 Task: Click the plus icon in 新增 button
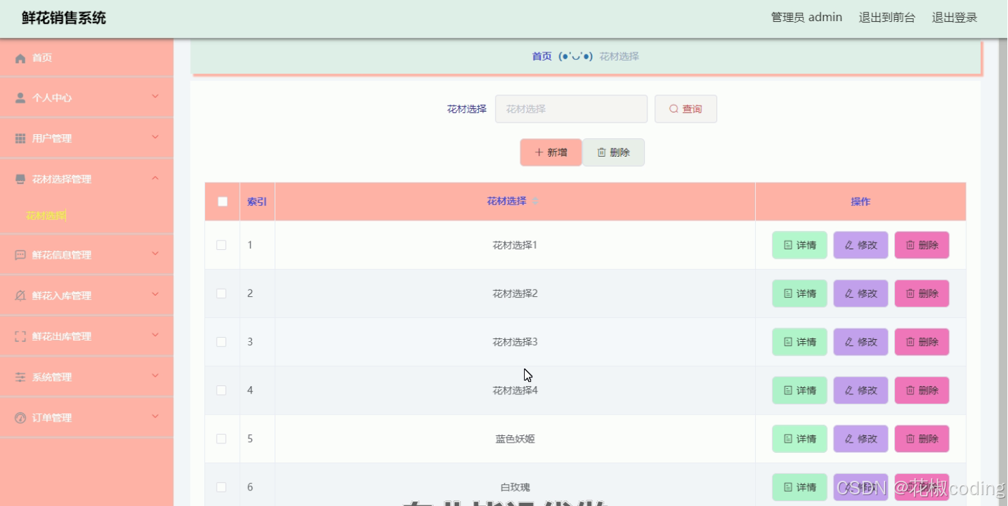coord(539,153)
